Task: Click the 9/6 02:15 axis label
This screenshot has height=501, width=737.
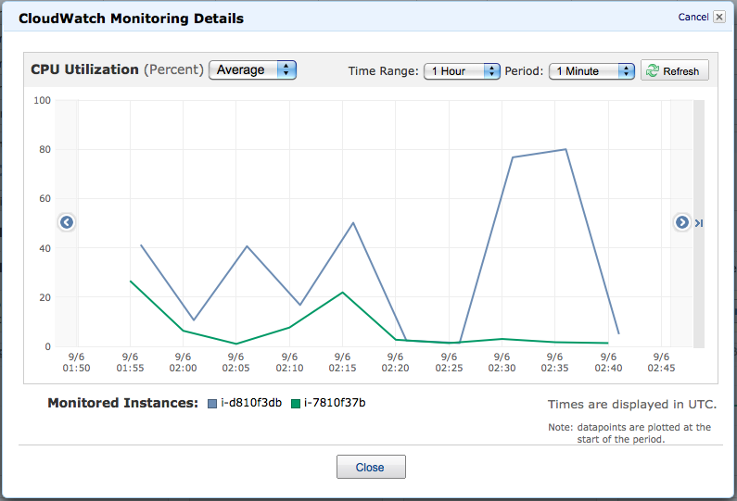Action: coord(342,362)
